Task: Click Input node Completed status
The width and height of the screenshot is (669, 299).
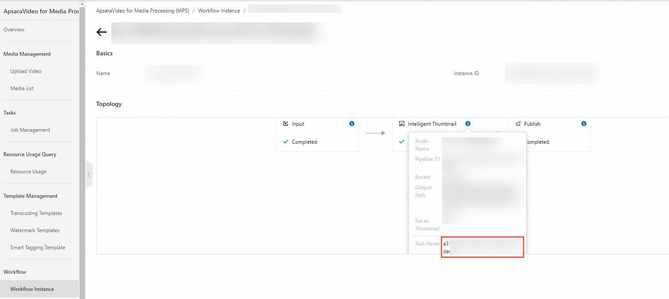Action: 304,142
